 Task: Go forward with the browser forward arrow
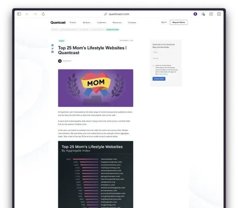coord(35,14)
